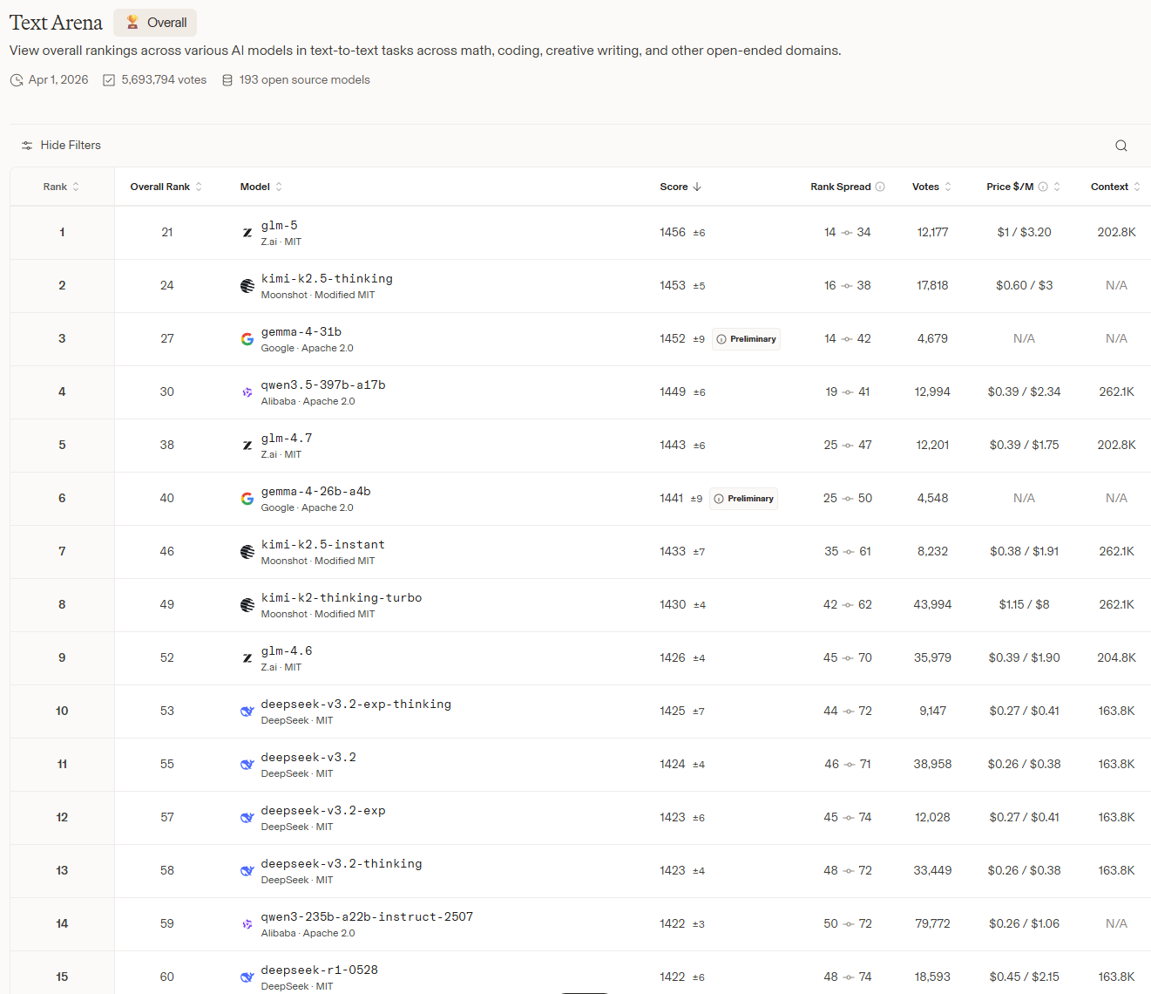The height and width of the screenshot is (994, 1151).
Task: Click the Preliminary badge on gemma-4-31b
Action: pos(746,339)
